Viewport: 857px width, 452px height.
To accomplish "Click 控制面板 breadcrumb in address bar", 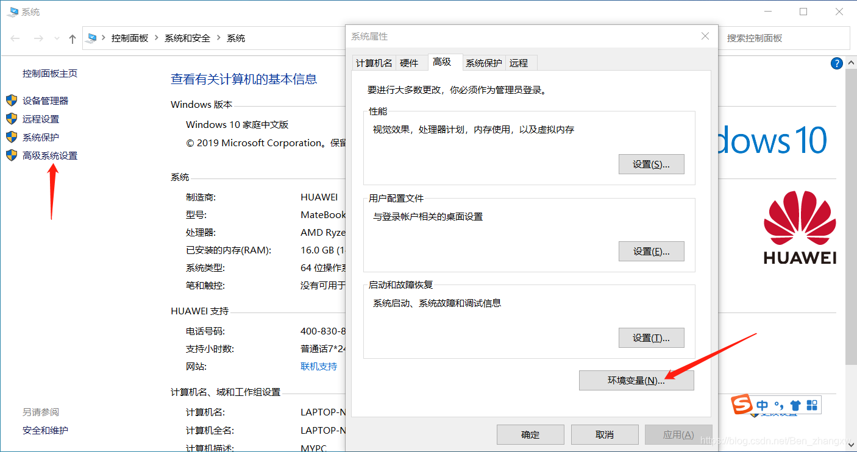I will (130, 38).
